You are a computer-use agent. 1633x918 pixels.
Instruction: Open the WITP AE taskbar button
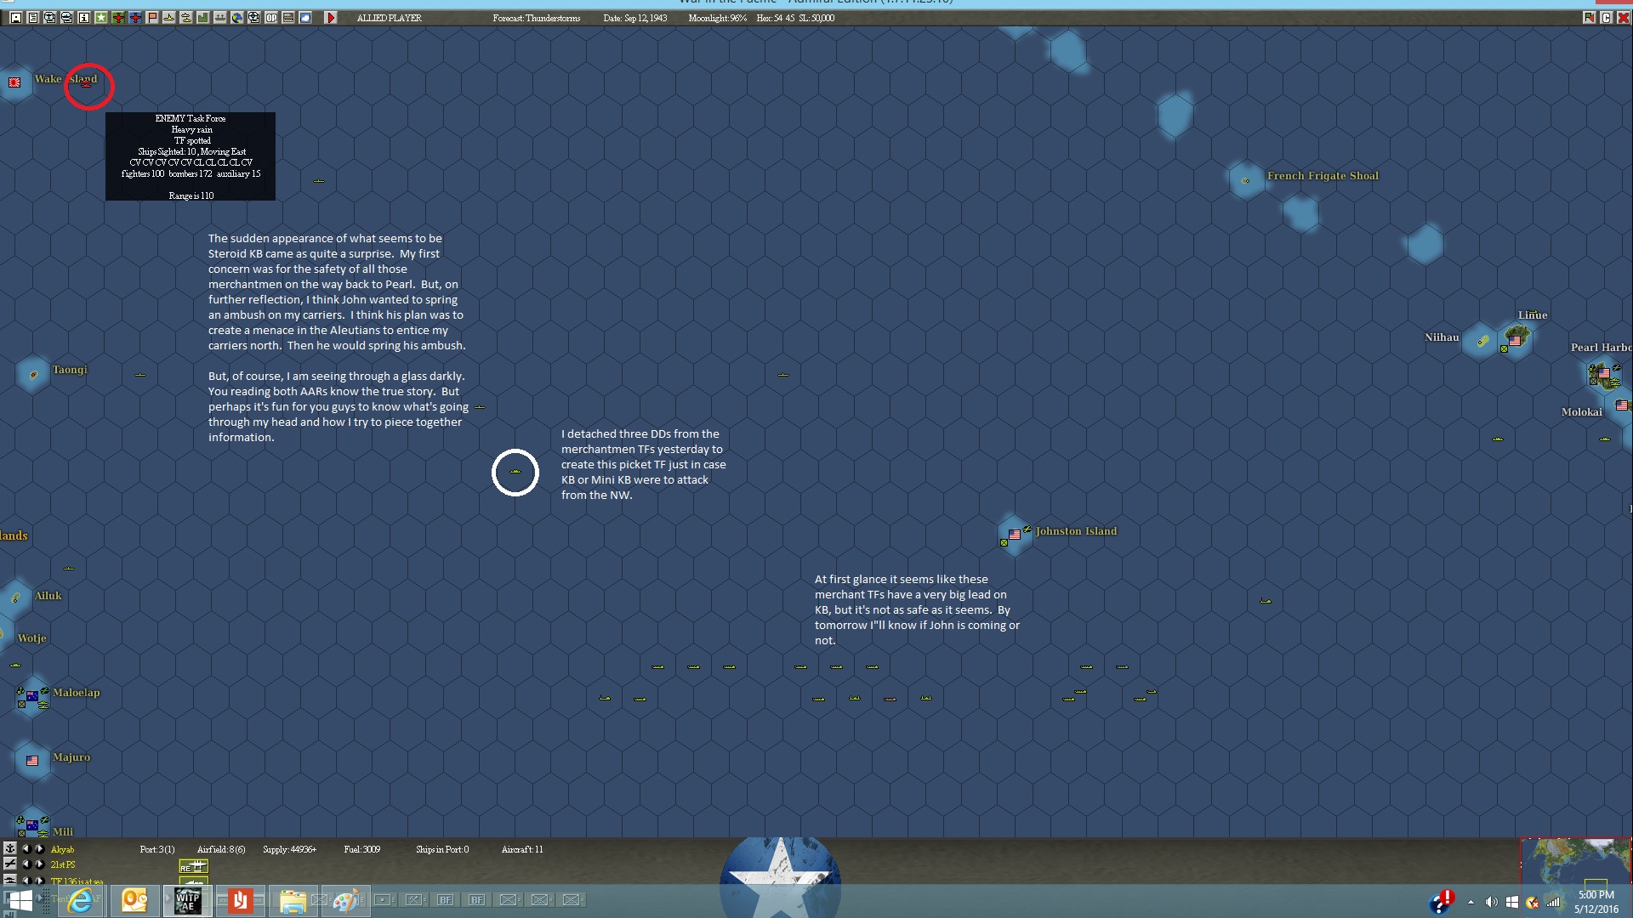pyautogui.click(x=187, y=901)
